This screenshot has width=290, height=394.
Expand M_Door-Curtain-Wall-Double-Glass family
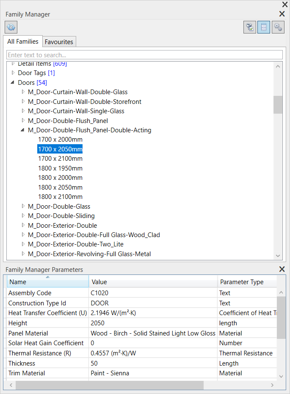(x=23, y=92)
